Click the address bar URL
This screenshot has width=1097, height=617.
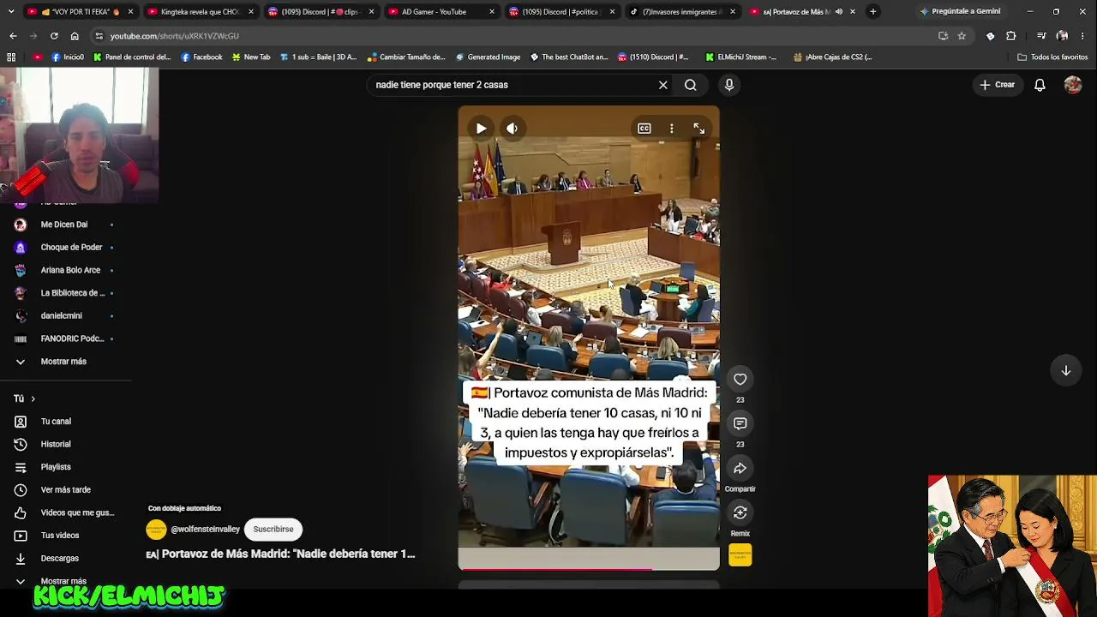[x=174, y=36]
